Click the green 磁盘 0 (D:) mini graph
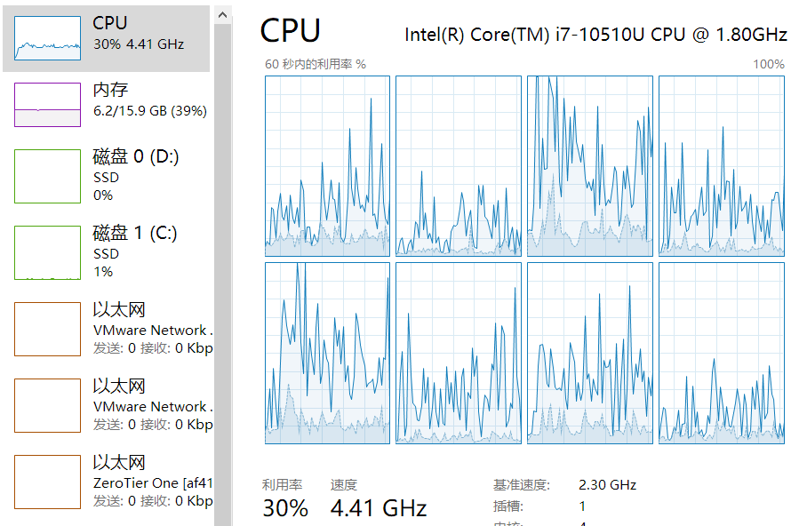 (x=47, y=176)
